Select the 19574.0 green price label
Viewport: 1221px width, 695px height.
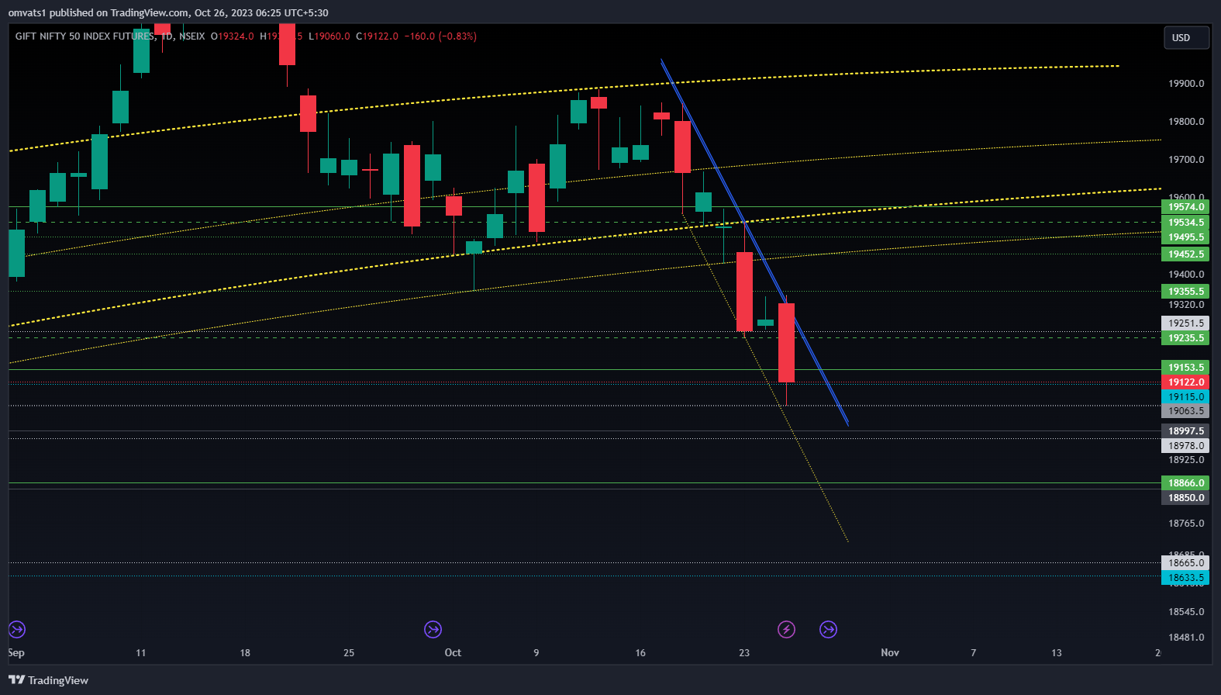(x=1185, y=207)
